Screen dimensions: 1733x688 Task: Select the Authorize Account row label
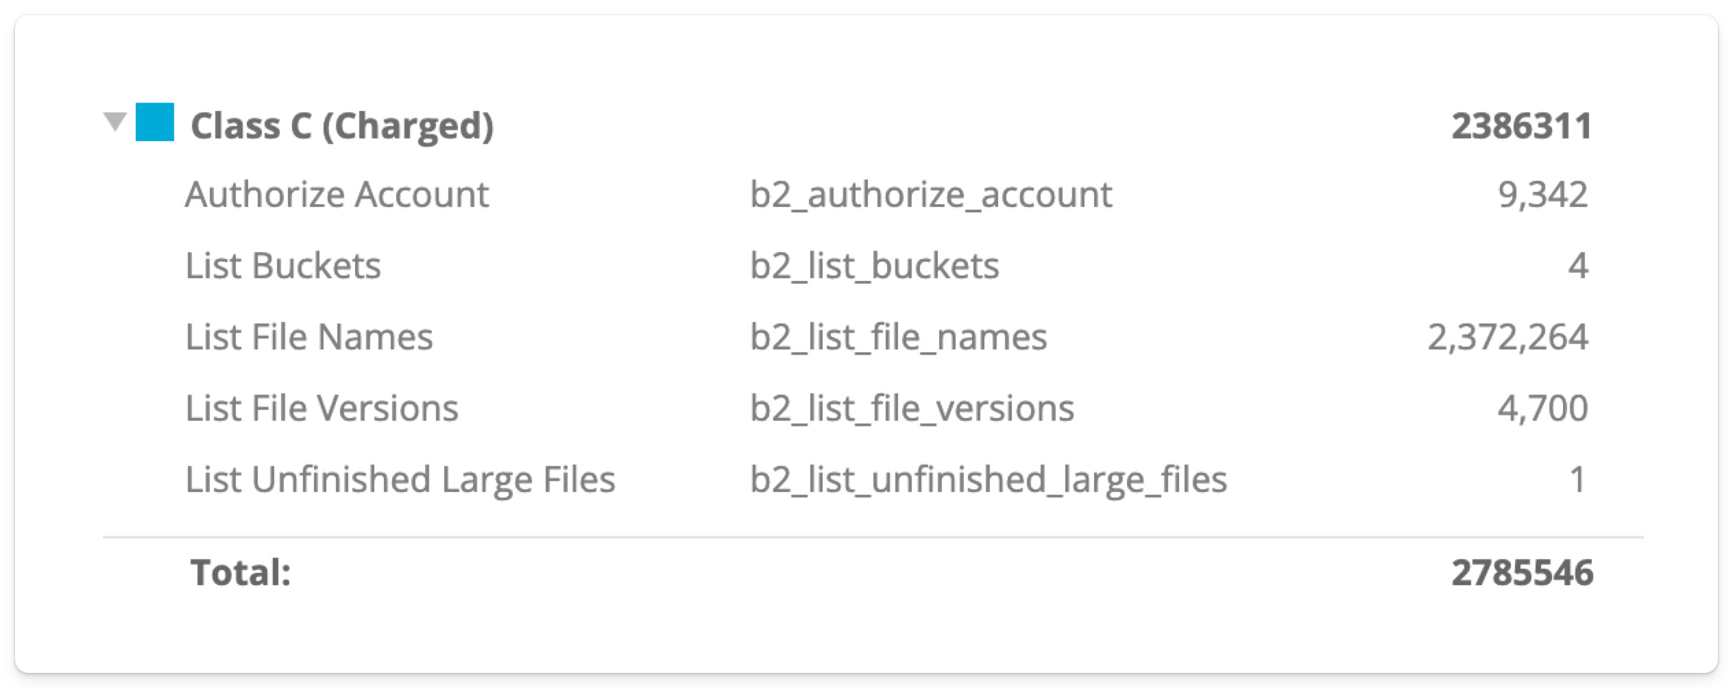click(x=337, y=195)
